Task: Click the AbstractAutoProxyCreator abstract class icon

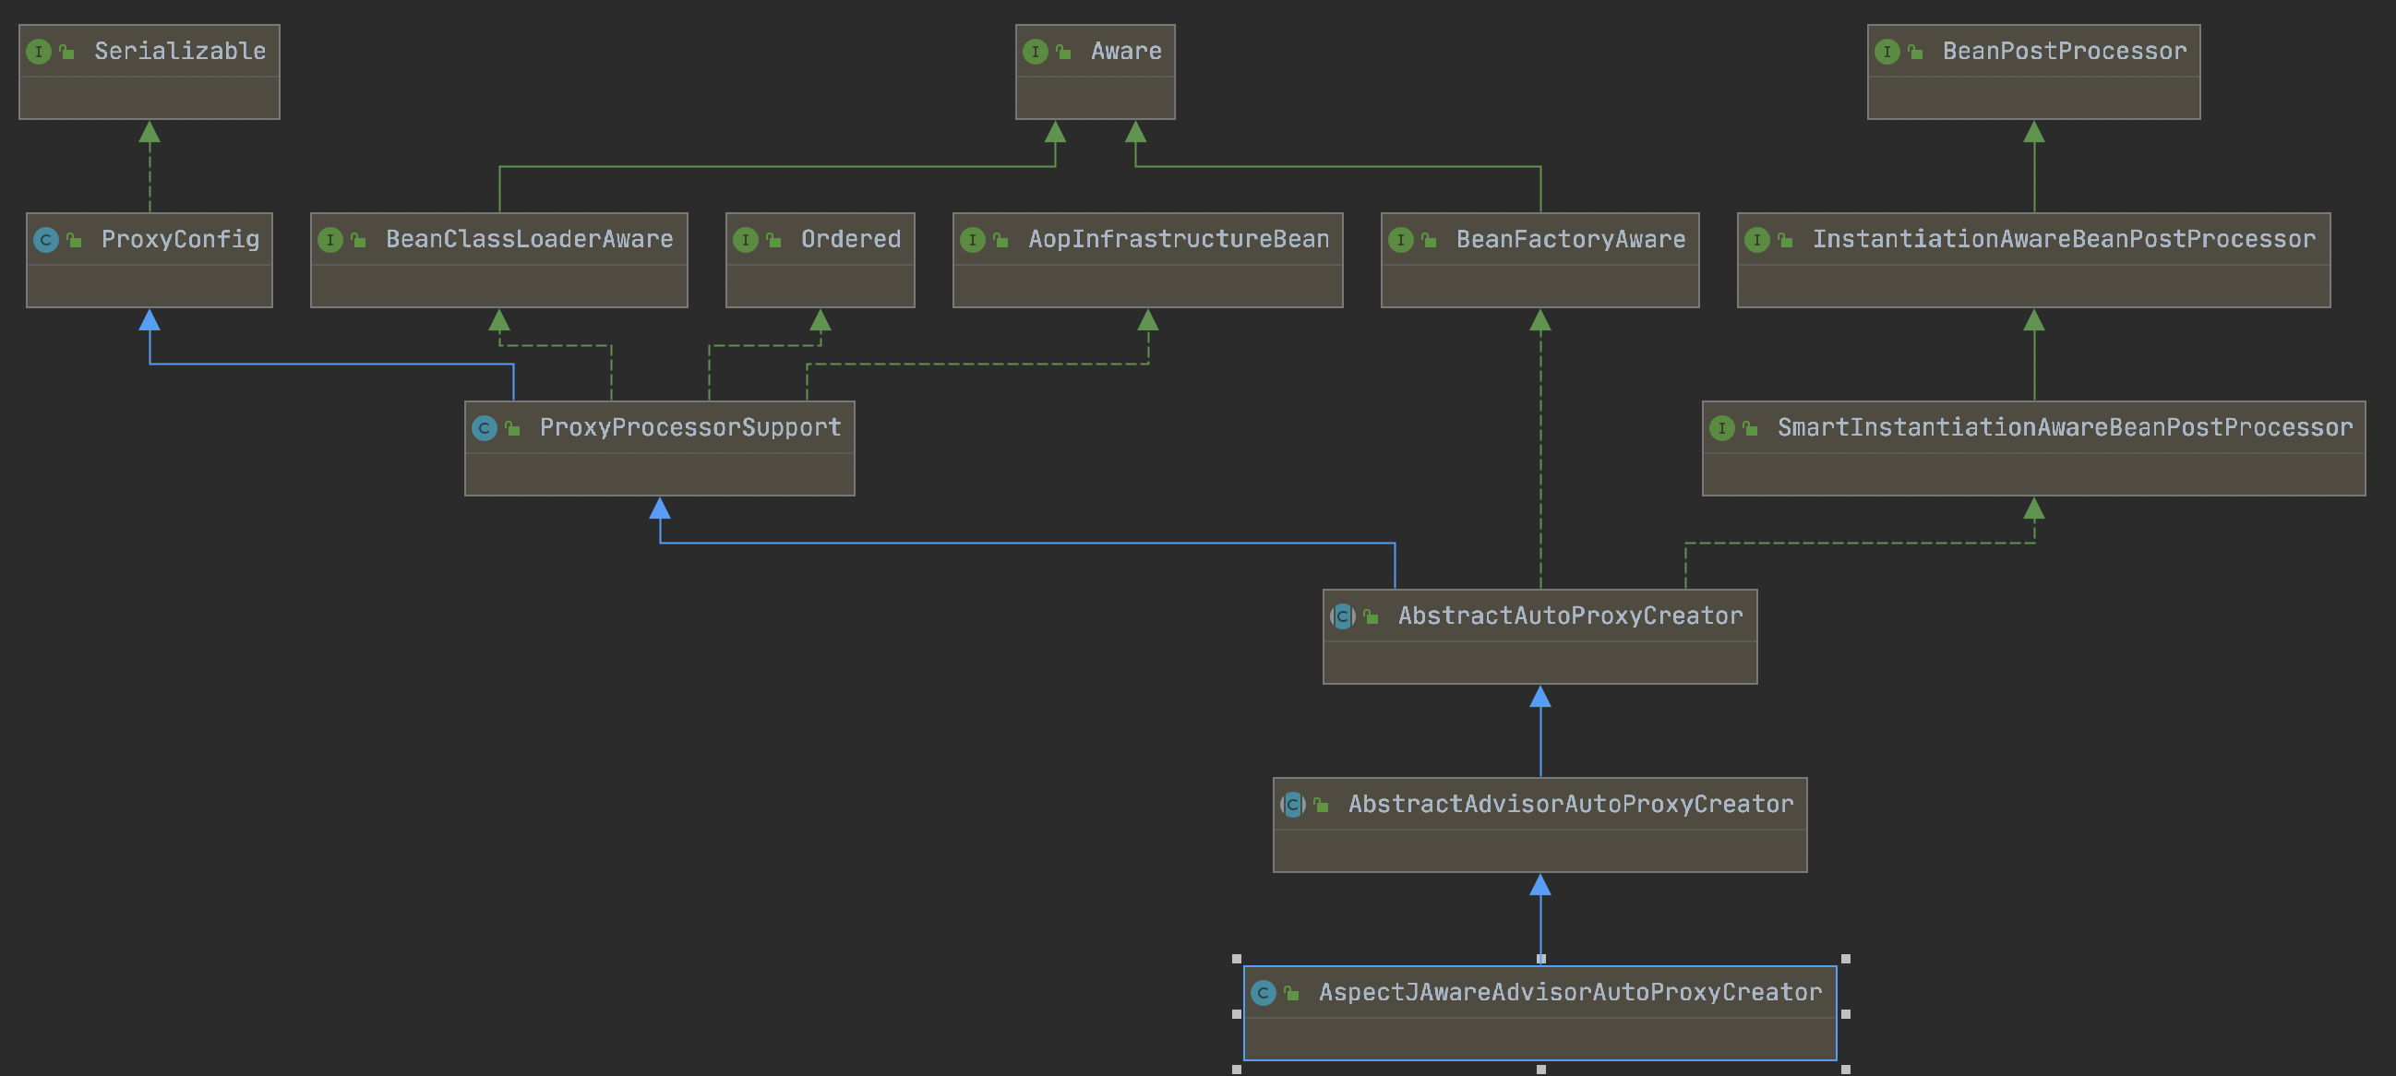Action: (1343, 616)
